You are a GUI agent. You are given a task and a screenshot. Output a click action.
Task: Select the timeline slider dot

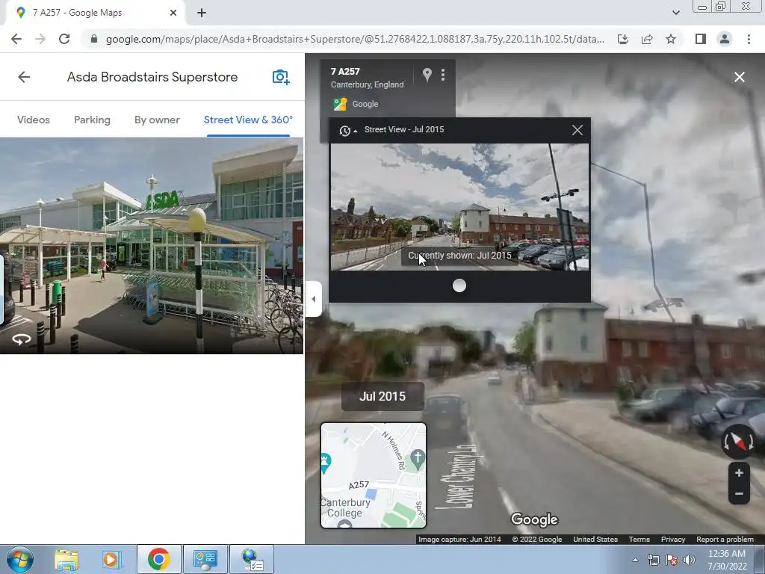click(x=459, y=286)
